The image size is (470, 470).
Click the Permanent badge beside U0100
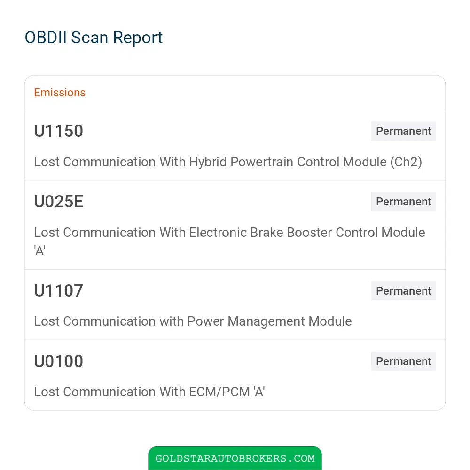point(403,361)
